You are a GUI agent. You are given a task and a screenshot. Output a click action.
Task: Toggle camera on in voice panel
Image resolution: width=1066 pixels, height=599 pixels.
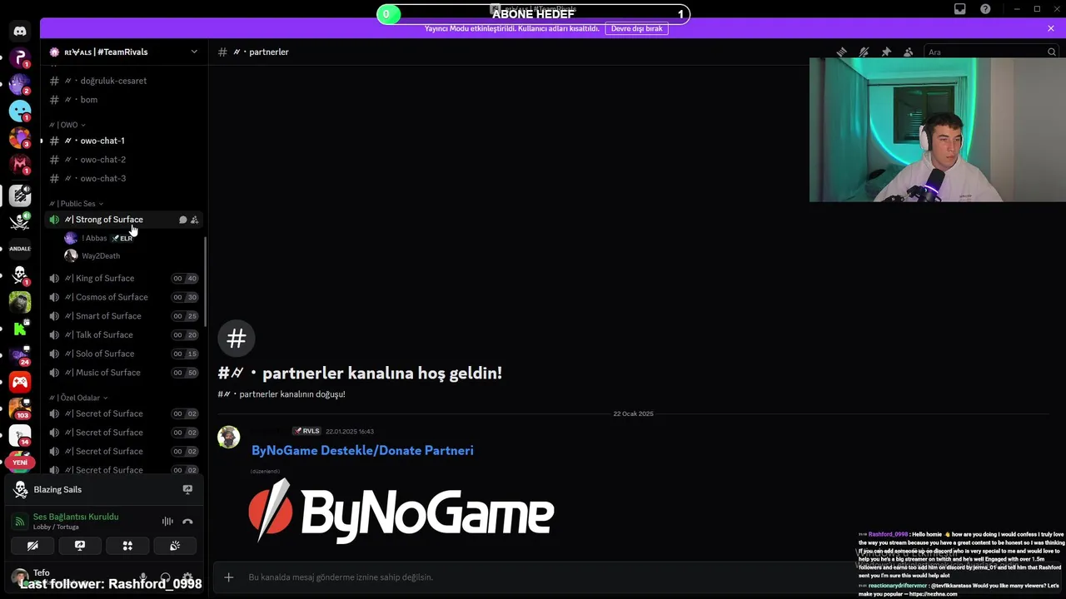click(x=32, y=546)
